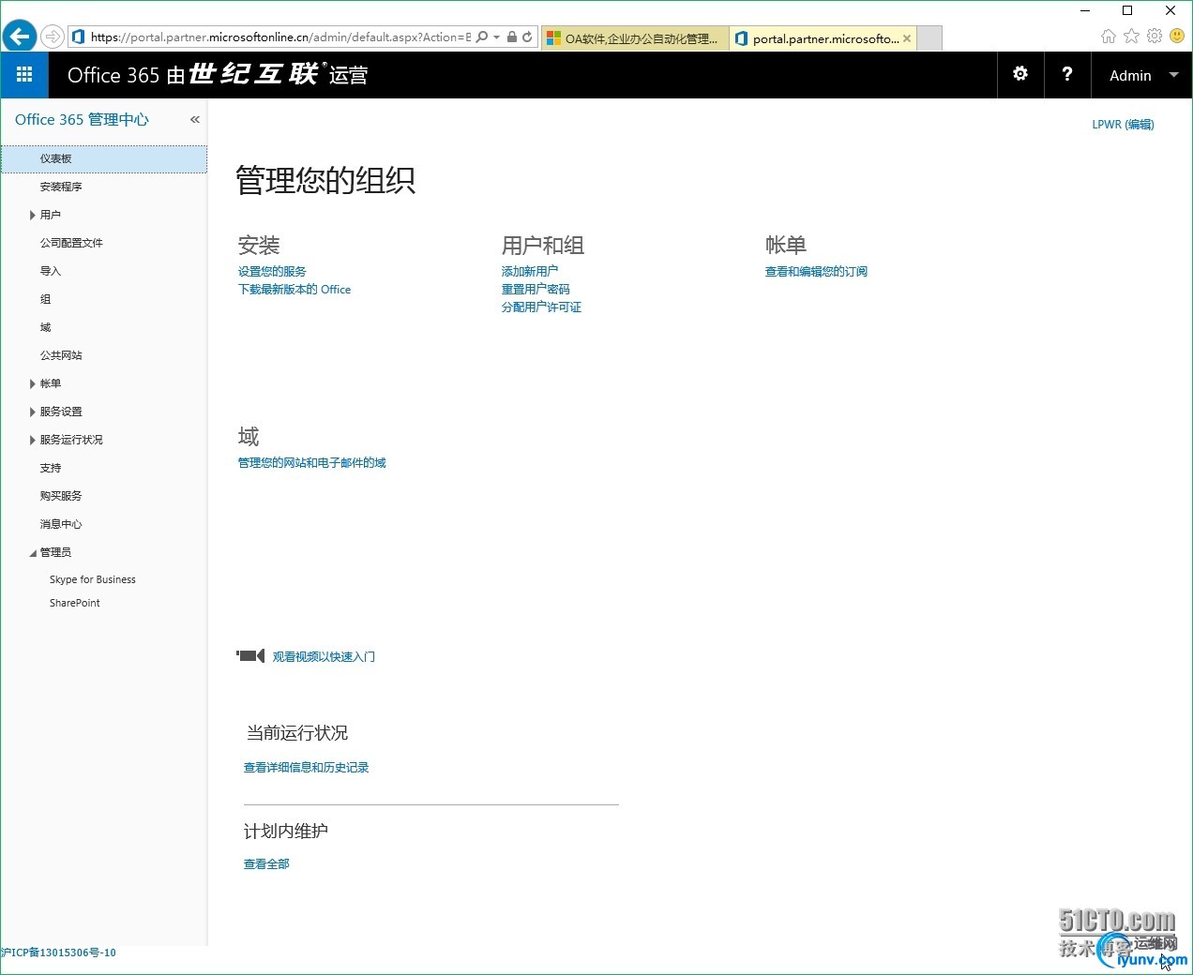This screenshot has width=1193, height=975.
Task: Refresh the page in address bar
Action: pyautogui.click(x=527, y=37)
